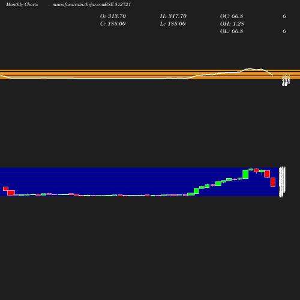
Task: Click the 'OH: 1.28' value
Action: click(x=232, y=24)
